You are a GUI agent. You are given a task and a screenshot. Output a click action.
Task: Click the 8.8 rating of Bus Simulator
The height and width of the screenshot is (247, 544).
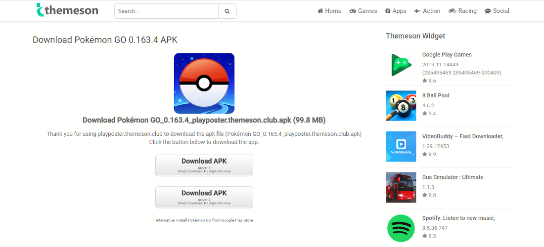(x=429, y=195)
